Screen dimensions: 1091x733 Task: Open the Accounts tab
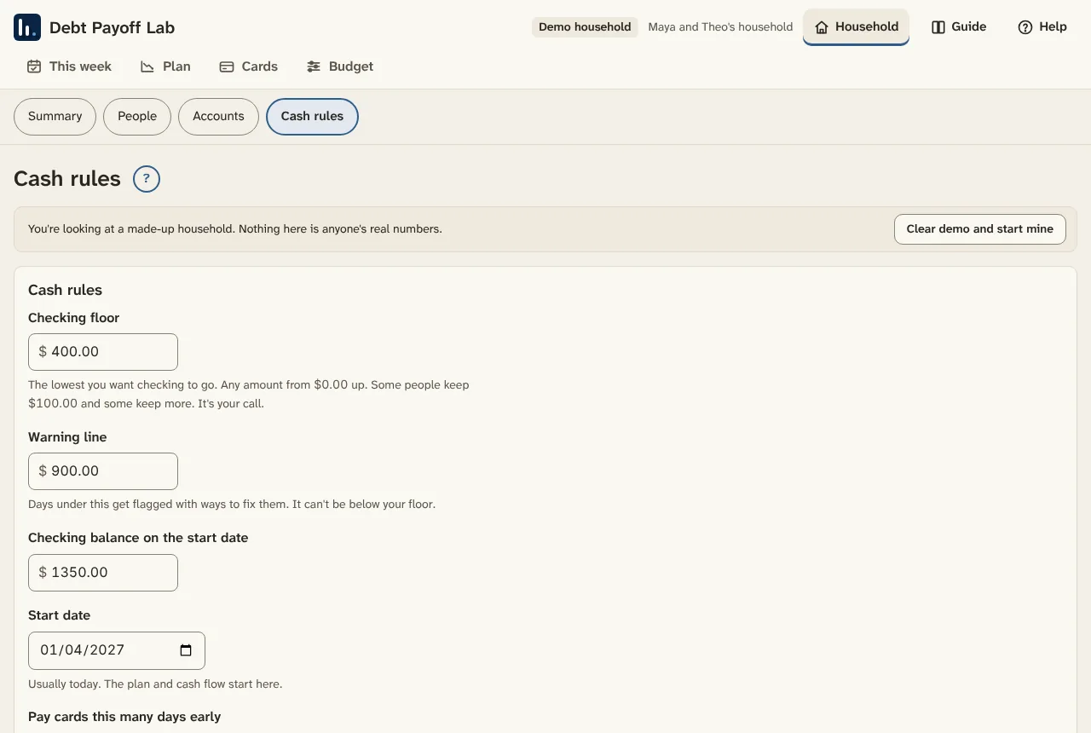pyautogui.click(x=218, y=117)
